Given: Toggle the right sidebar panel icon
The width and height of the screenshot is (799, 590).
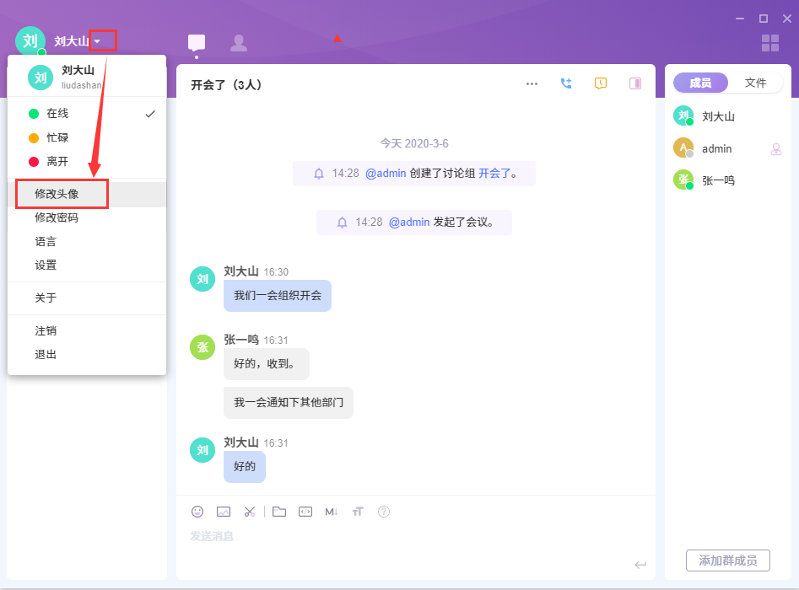Looking at the screenshot, I should pos(635,83).
